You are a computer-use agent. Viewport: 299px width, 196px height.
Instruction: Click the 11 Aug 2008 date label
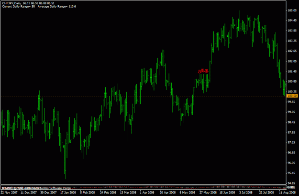[x=288, y=192]
